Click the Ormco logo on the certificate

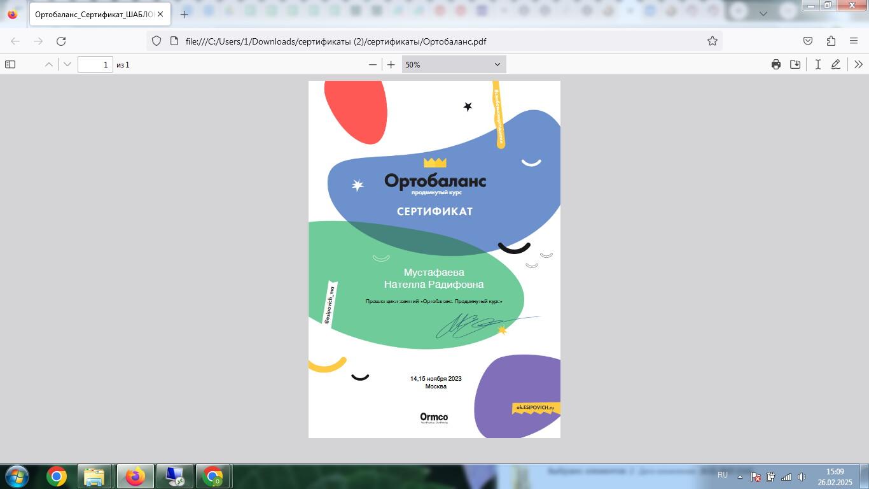(x=434, y=418)
